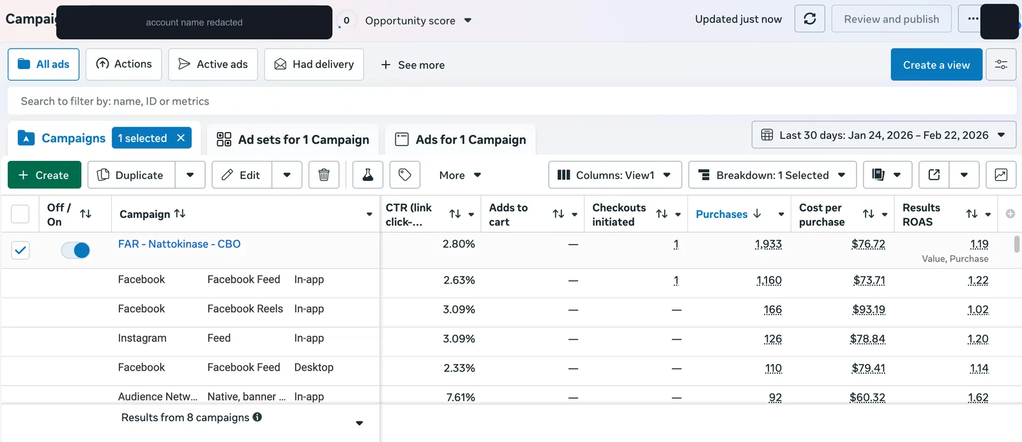Uncheck the FAR - Nattokinase campaign checkbox
Image resolution: width=1022 pixels, height=442 pixels.
(20, 250)
